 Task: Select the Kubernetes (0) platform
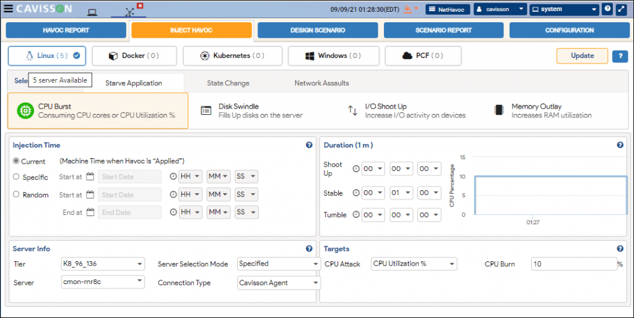click(x=233, y=56)
